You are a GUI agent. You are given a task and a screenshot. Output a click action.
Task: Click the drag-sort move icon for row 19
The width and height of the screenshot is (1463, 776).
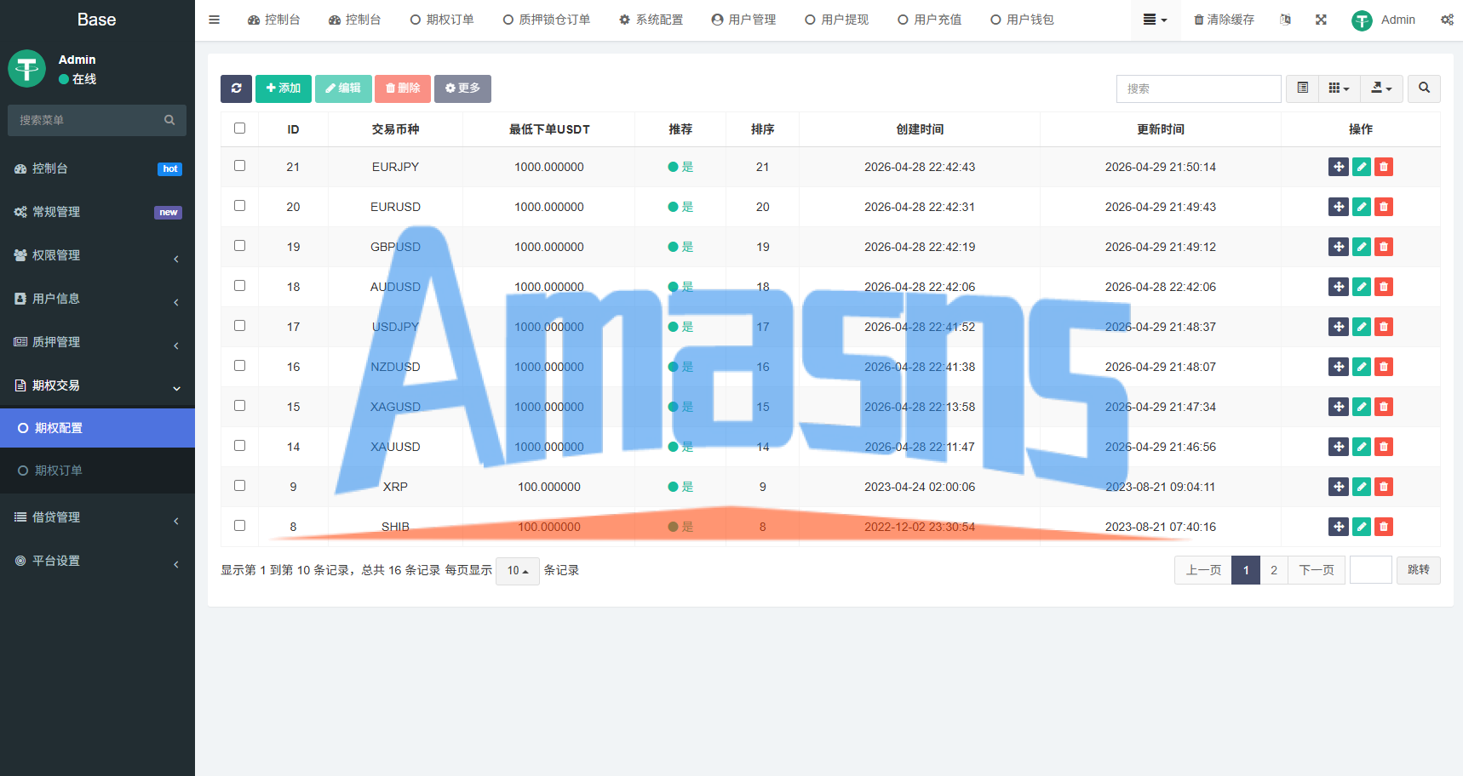pyautogui.click(x=1339, y=247)
